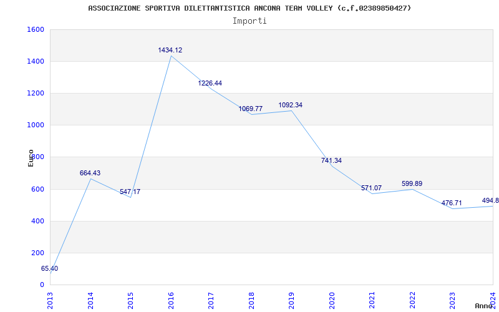The width and height of the screenshot is (499, 312).
Task: Click the 476.71 data label
Action: (452, 203)
